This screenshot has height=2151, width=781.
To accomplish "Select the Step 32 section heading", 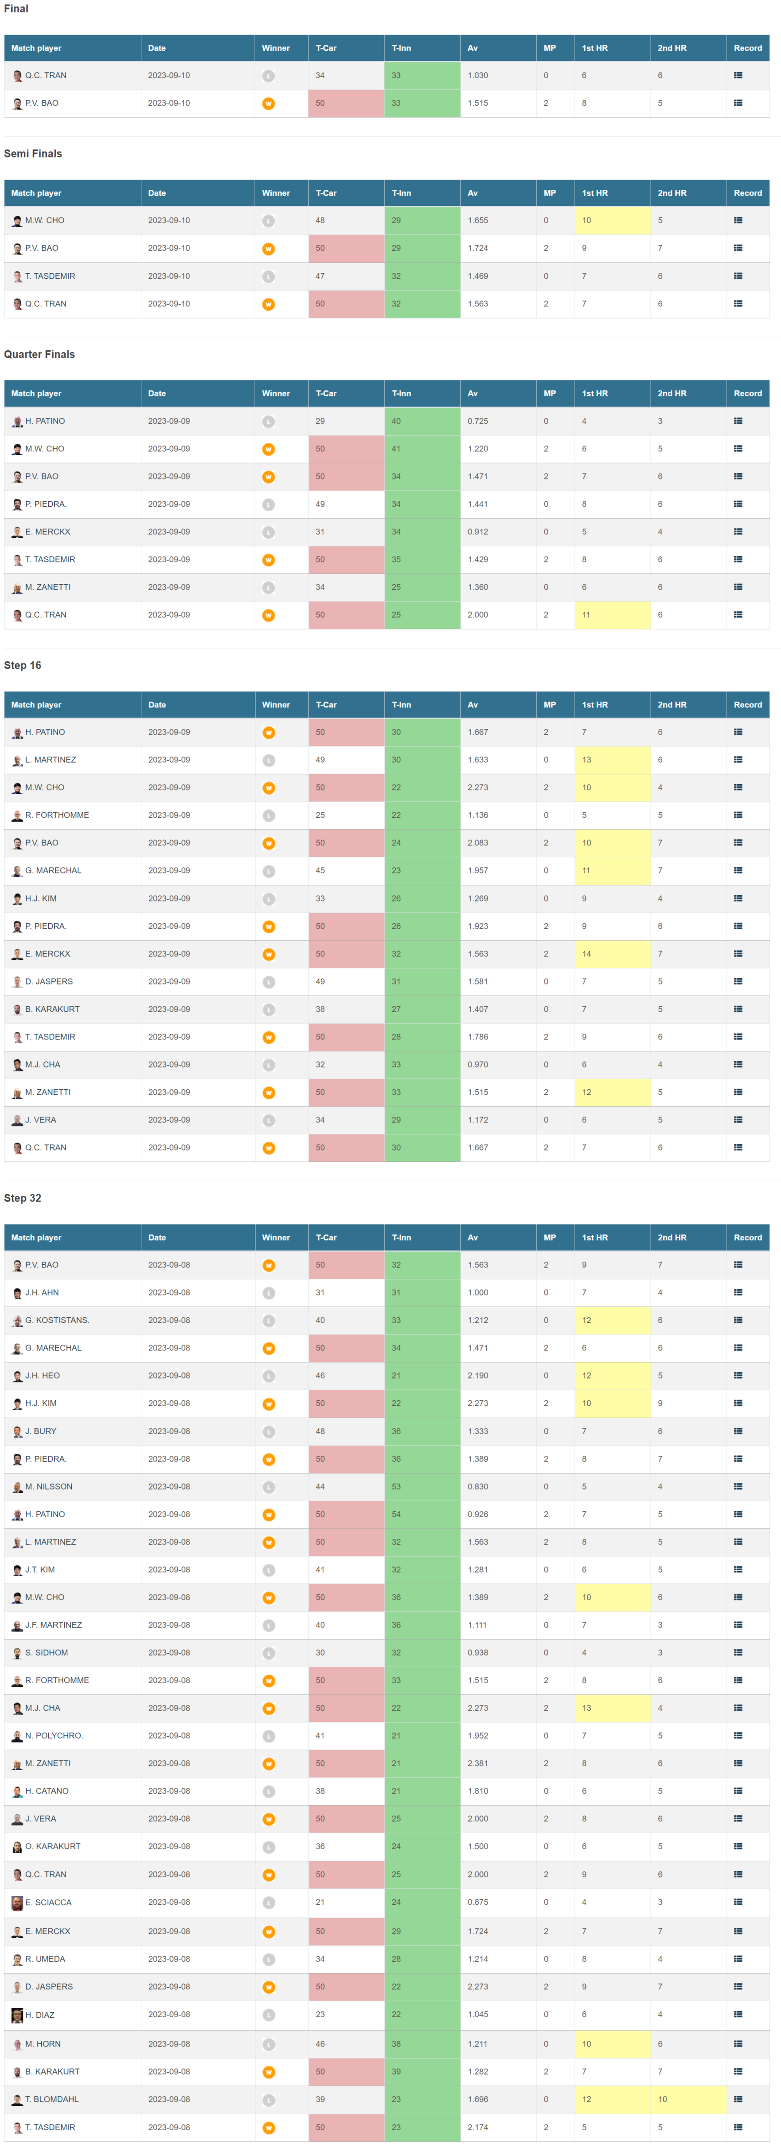I will (23, 1198).
